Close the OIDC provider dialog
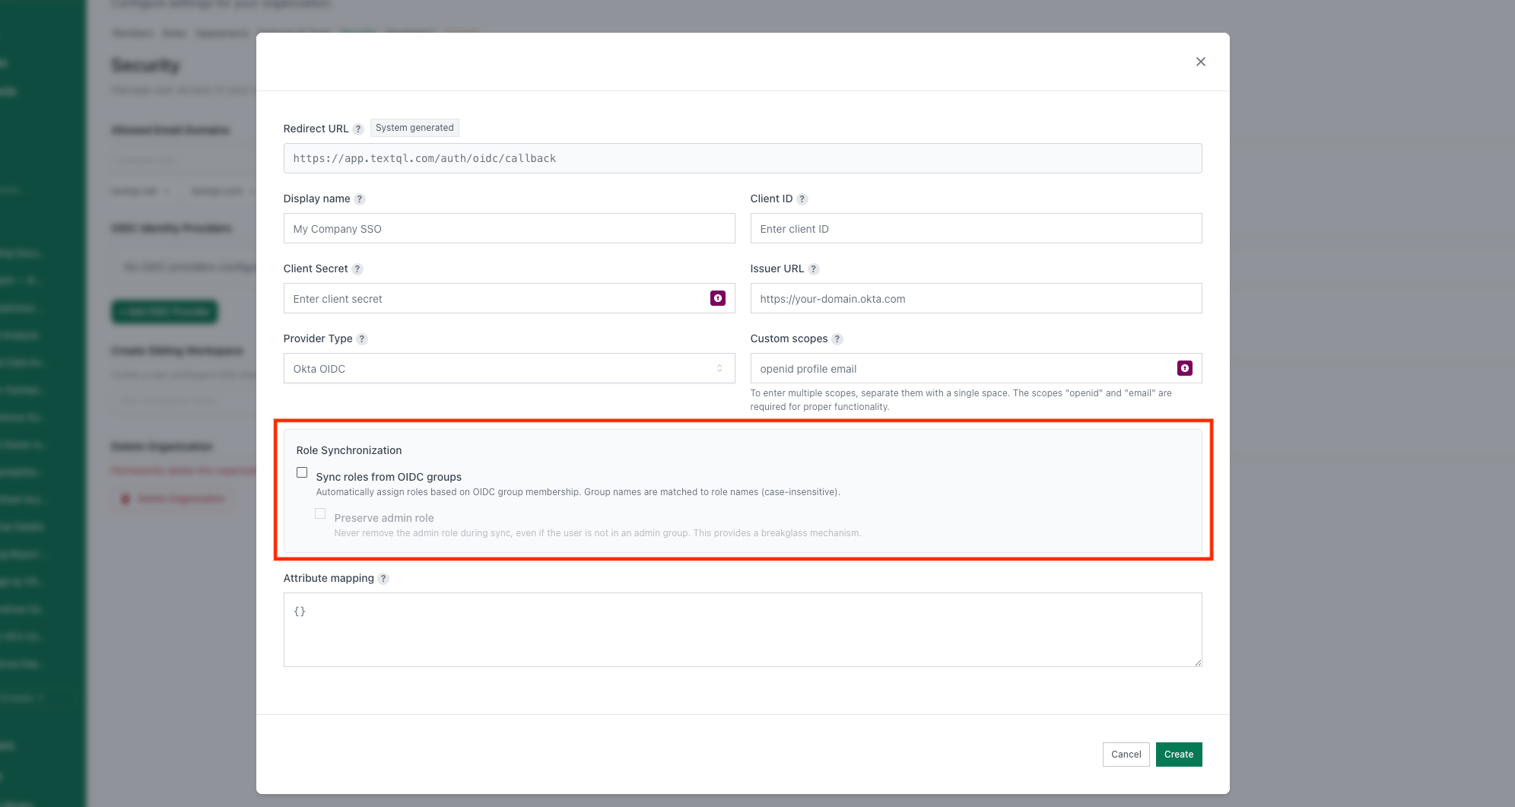 (1200, 62)
